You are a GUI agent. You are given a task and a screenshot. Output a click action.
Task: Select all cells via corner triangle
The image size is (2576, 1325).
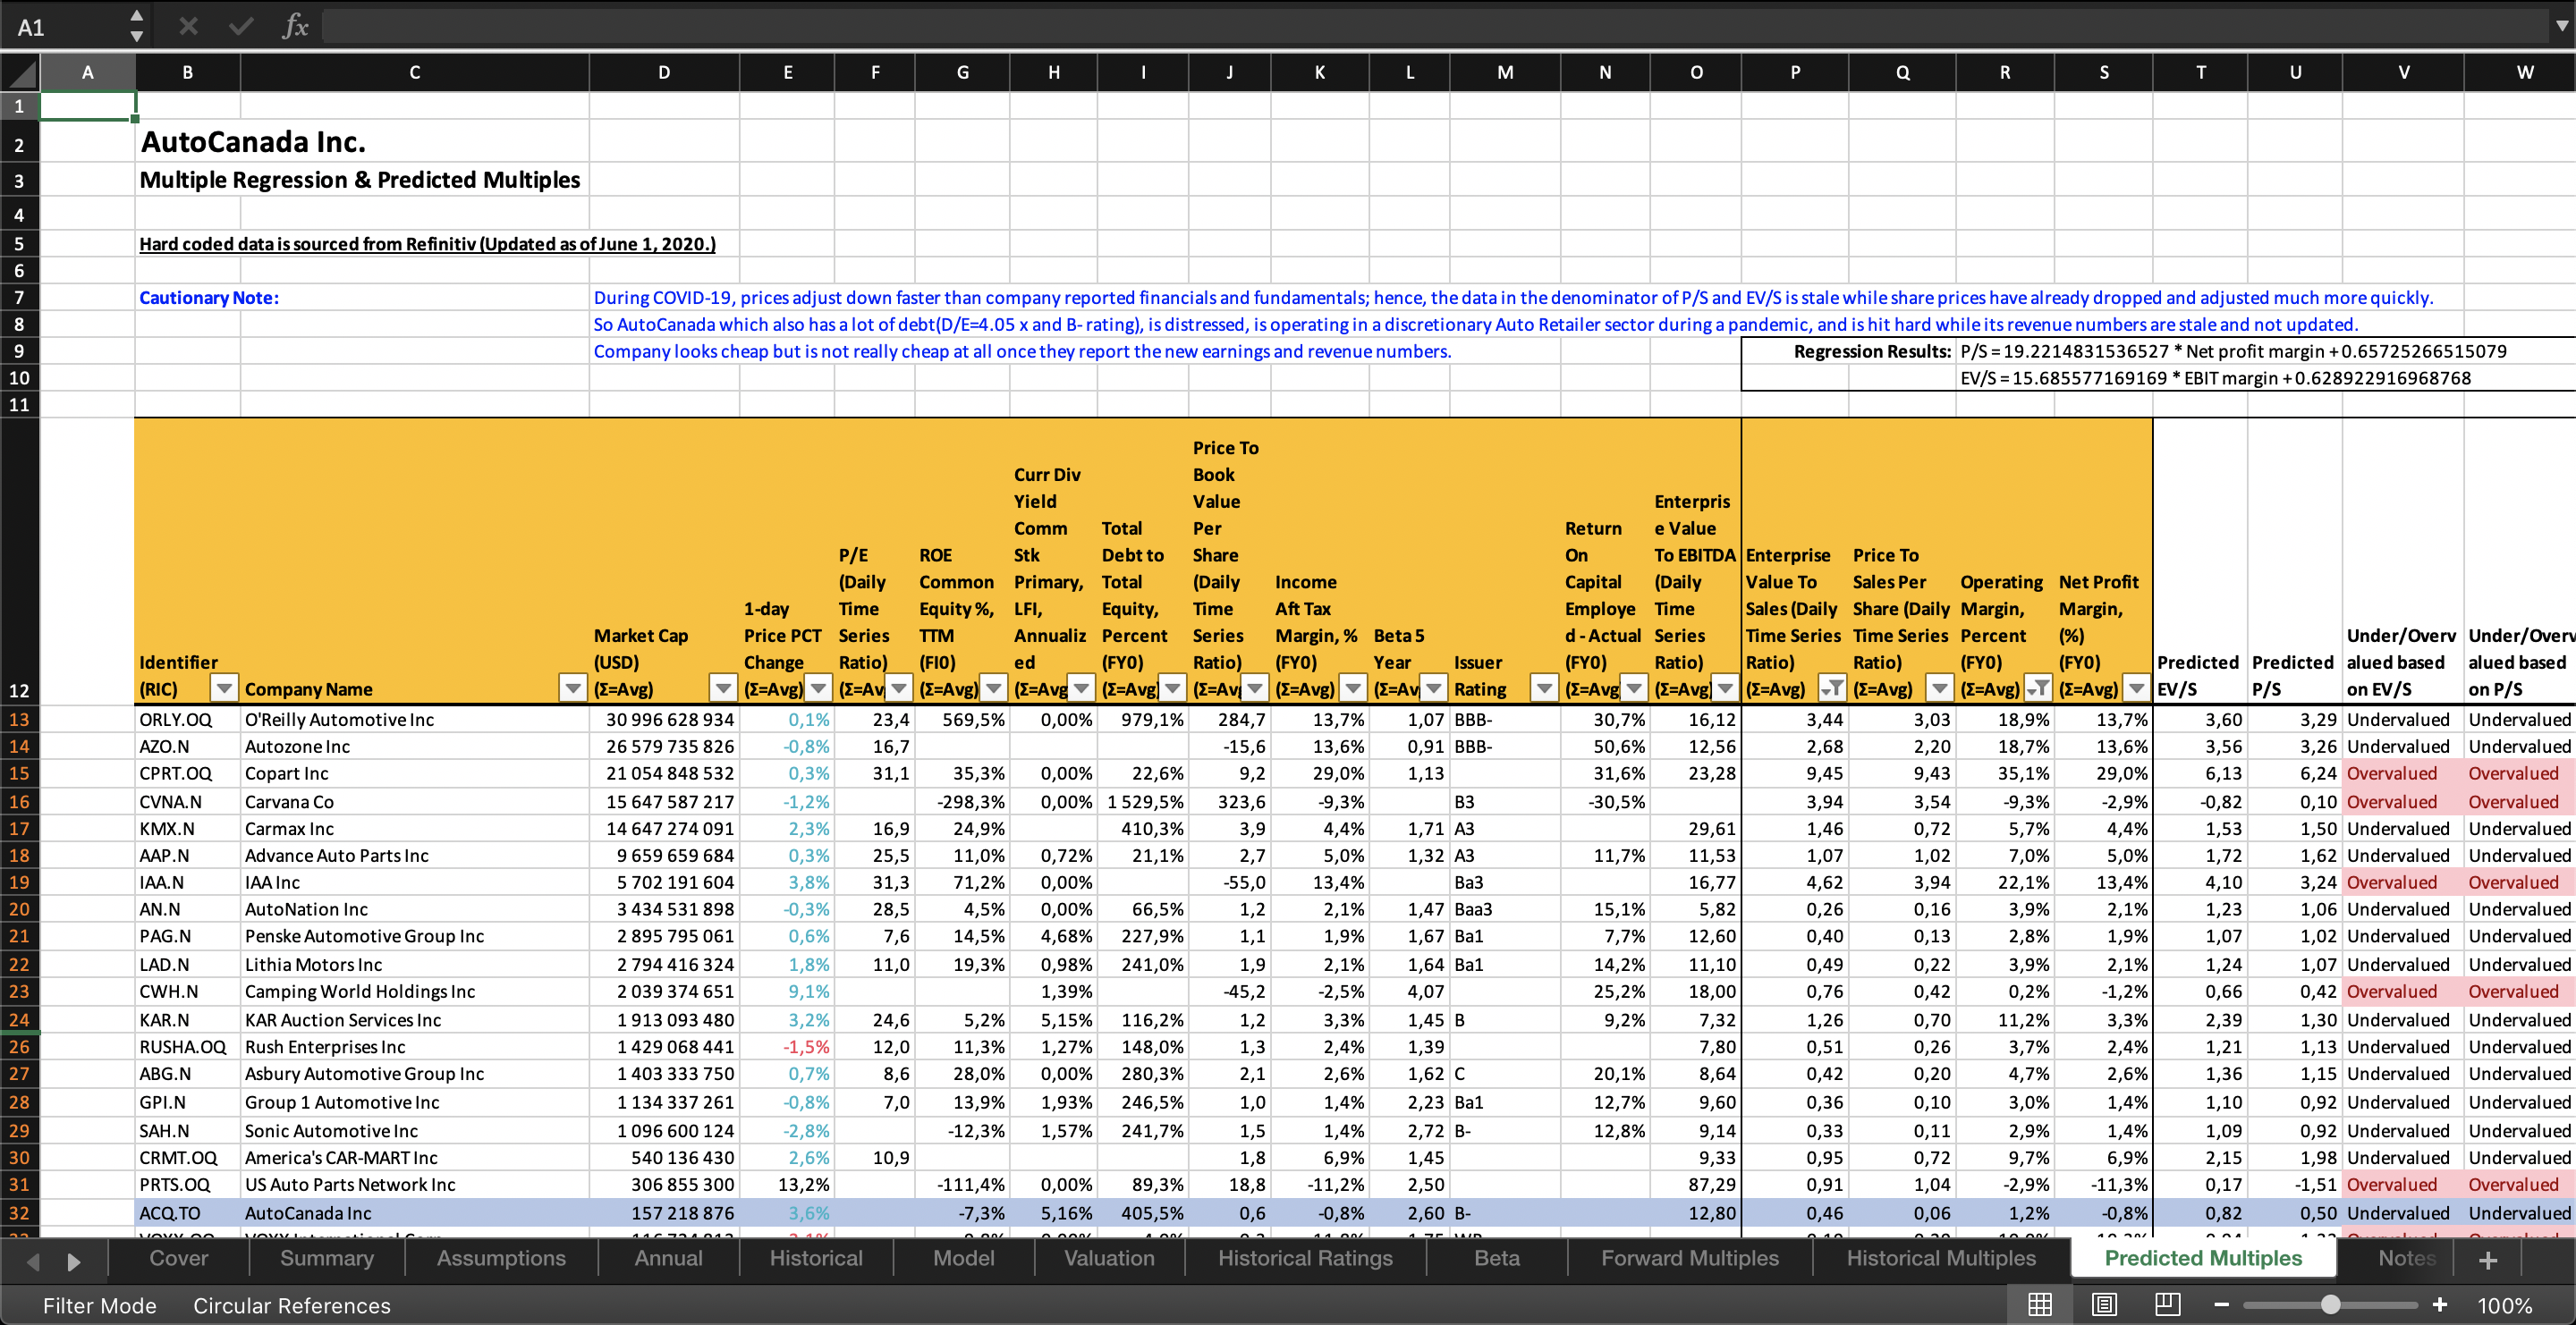(x=20, y=73)
